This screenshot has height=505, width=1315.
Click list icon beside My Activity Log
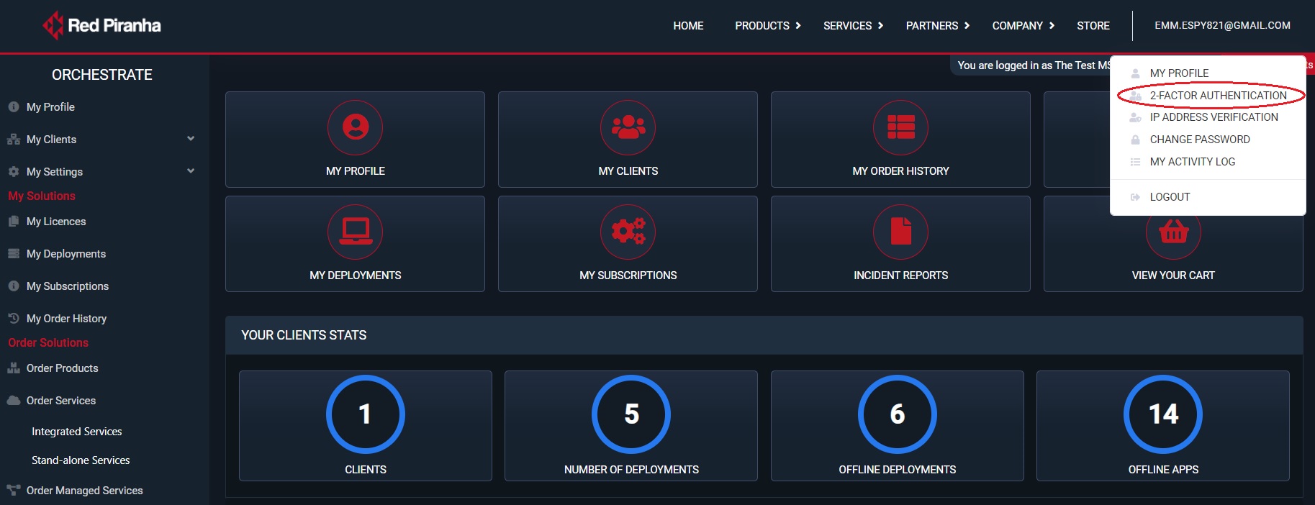[x=1135, y=162]
